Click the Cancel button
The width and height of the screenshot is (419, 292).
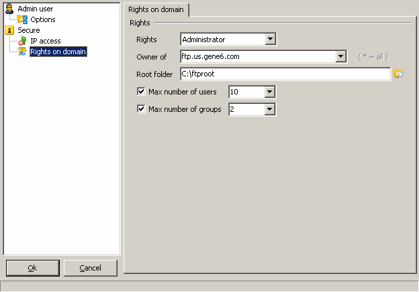pos(91,268)
